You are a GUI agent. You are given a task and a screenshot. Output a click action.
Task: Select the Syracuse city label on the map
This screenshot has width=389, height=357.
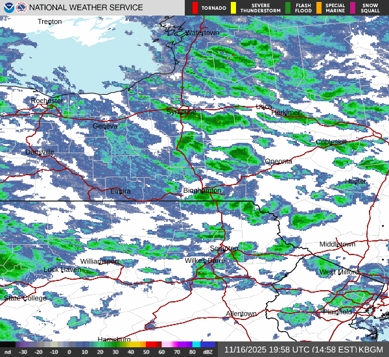[181, 111]
